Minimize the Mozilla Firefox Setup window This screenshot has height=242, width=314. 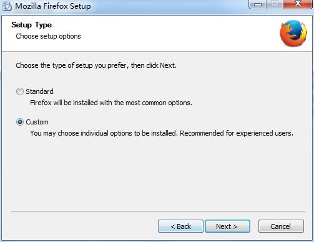pyautogui.click(x=258, y=4)
